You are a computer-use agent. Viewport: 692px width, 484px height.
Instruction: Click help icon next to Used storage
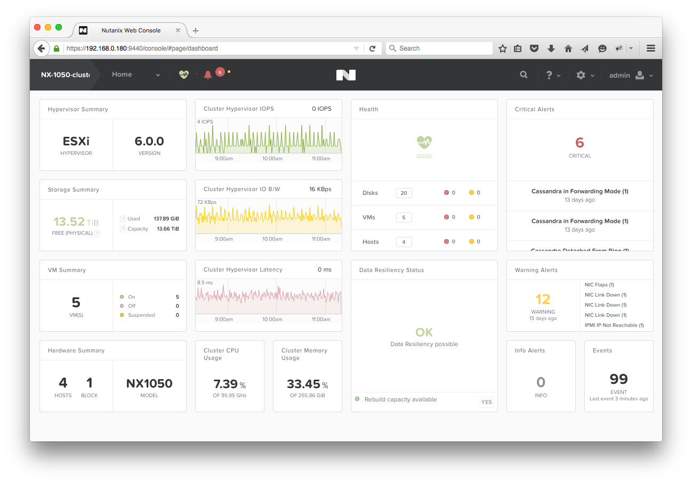point(123,219)
